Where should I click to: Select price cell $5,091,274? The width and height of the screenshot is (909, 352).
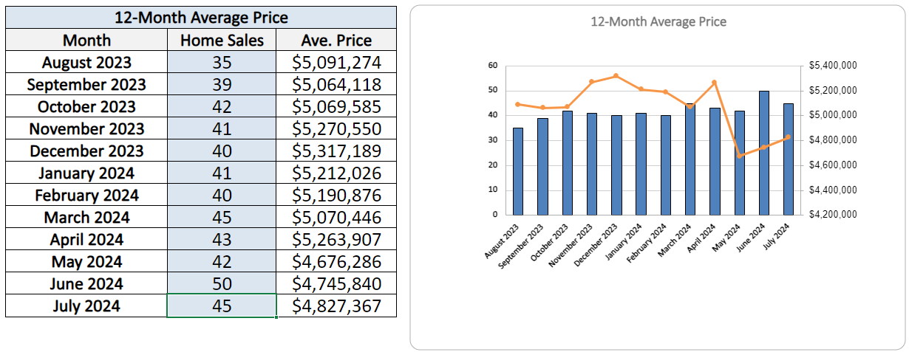pos(336,62)
